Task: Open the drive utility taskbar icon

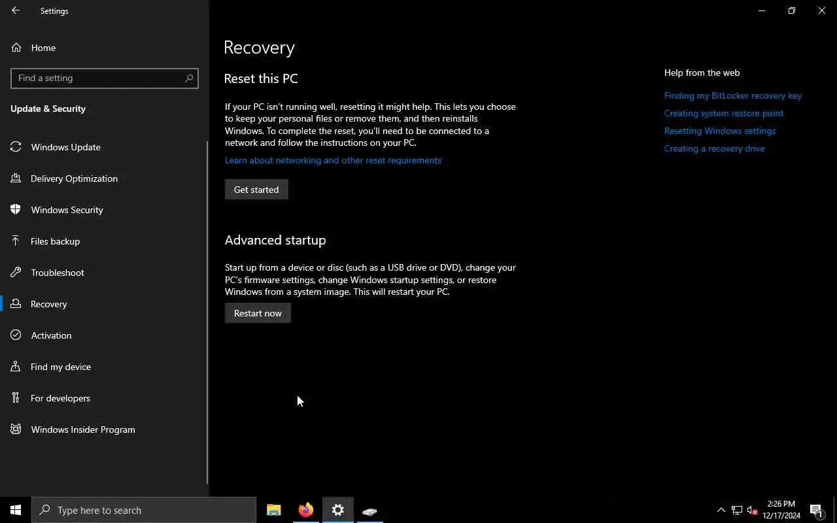Action: coord(369,510)
